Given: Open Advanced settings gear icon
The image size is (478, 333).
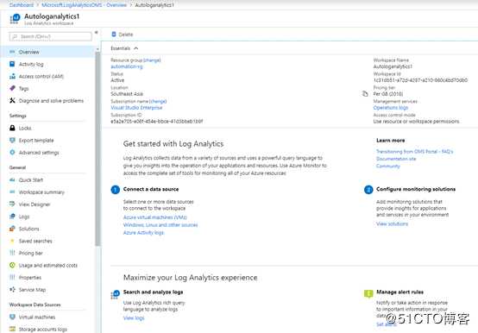Looking at the screenshot, I should [12, 153].
